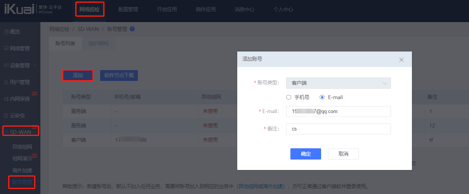Open the 账号类型 dropdown
The height and width of the screenshot is (194, 469).
pos(338,83)
